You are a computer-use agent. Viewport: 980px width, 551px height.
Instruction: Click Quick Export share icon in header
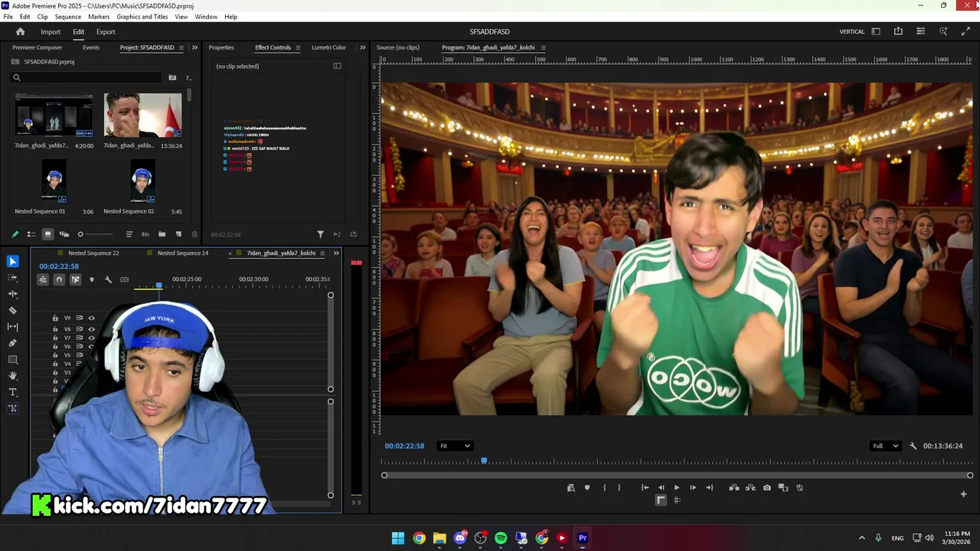(x=898, y=31)
